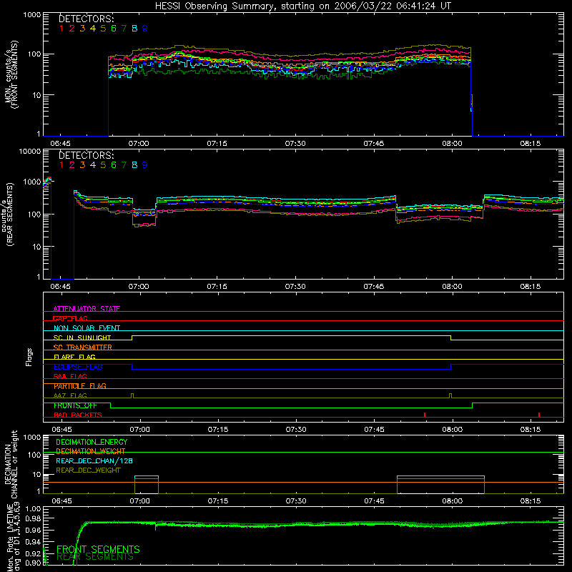Click the AAZ_FLAG pulse just before 08:00
Viewport: 572px width, 572px height.
(x=450, y=396)
